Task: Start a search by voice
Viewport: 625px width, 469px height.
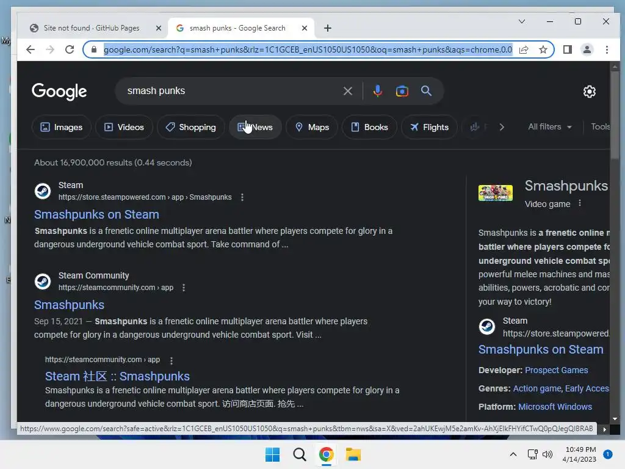Action: point(377,91)
